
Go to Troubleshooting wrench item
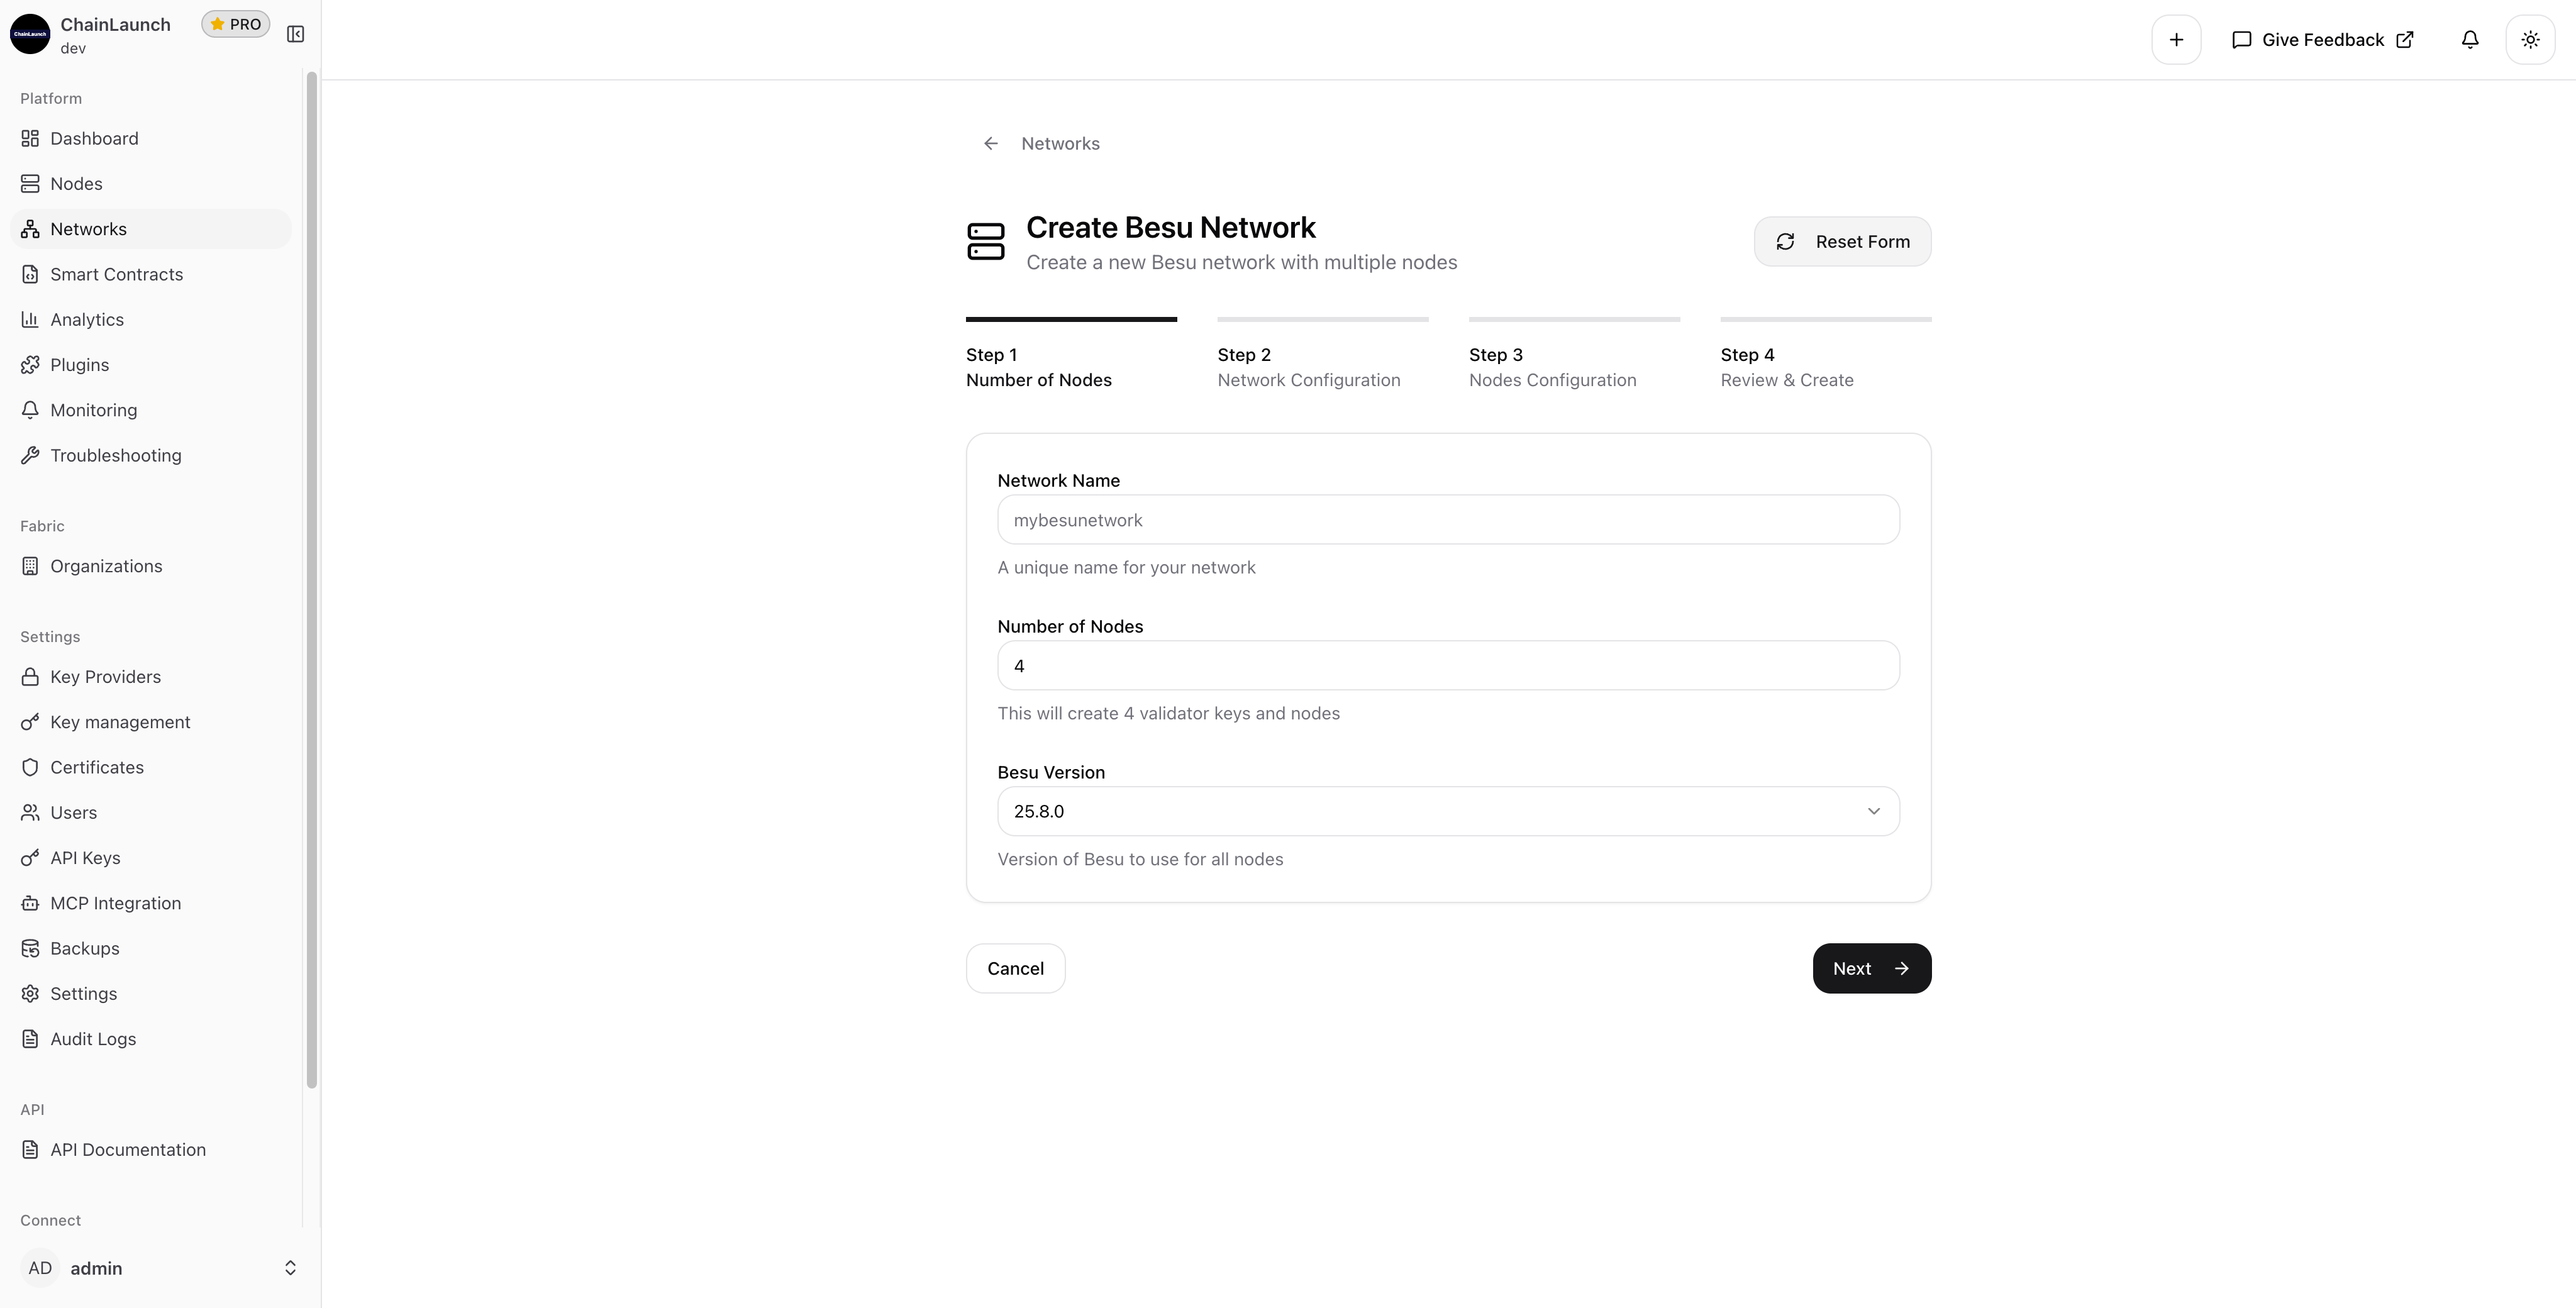pos(115,455)
